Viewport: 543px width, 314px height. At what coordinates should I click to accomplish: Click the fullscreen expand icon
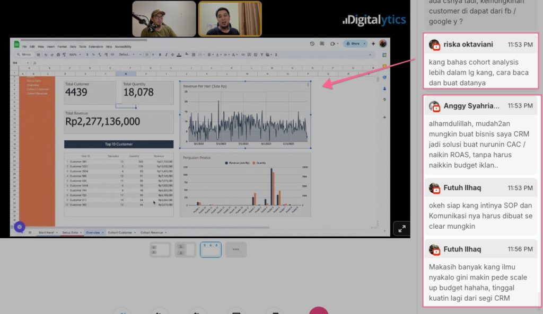click(402, 229)
